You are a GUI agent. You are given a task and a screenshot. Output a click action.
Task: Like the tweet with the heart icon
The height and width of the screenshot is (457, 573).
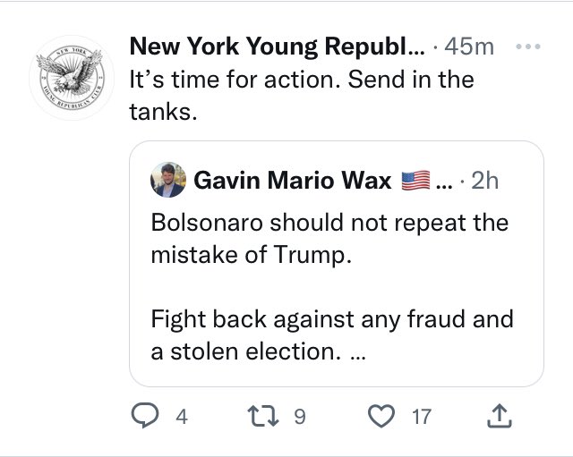[x=383, y=416]
